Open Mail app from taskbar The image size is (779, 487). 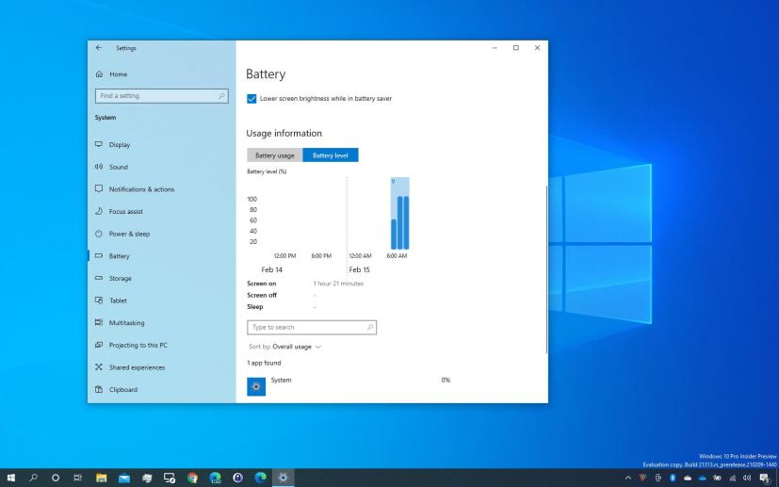[124, 479]
